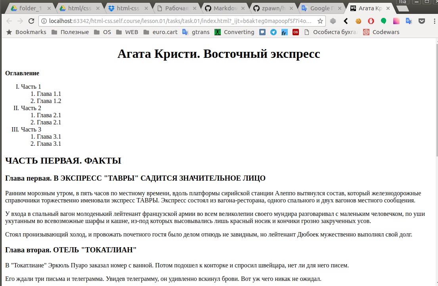Click the green speech bubble extension icon
Viewport: 438px width, 286px height.
click(384, 21)
